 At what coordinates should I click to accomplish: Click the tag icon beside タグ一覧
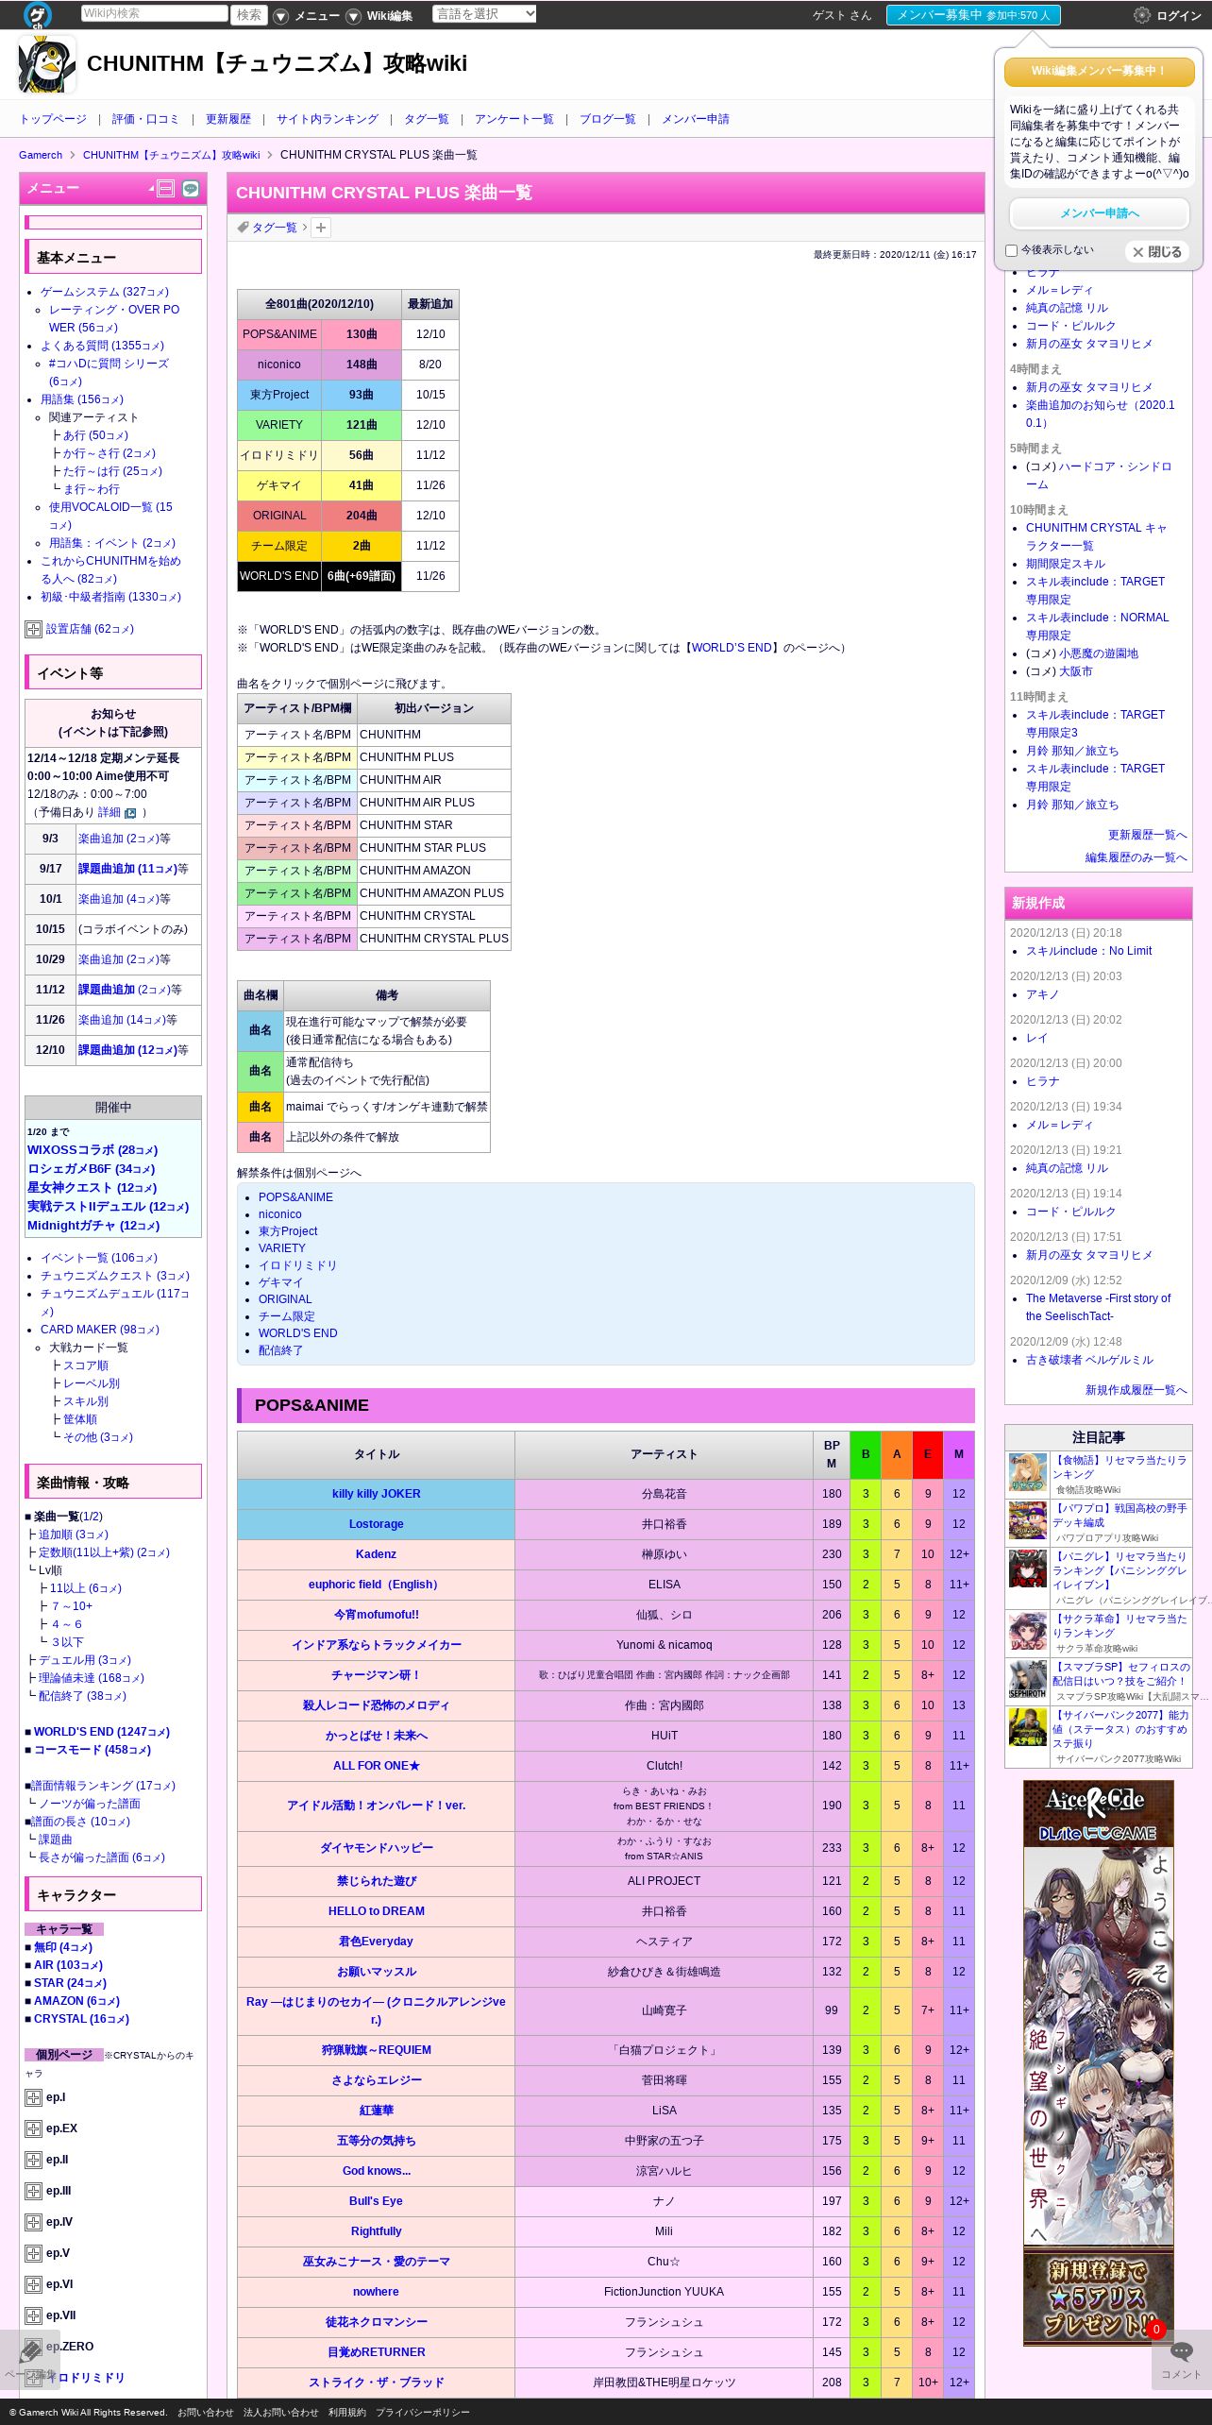pyautogui.click(x=244, y=228)
